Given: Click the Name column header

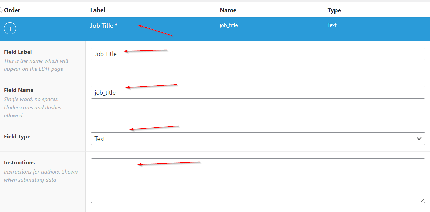Looking at the screenshot, I should (228, 10).
